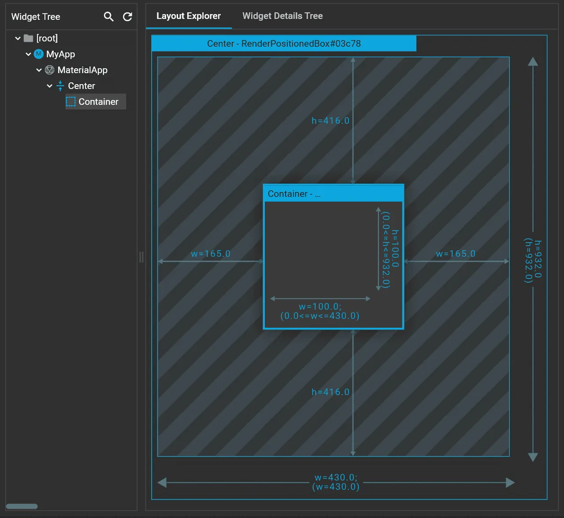Click the w=430.0 overall width label
Viewport: 564px width, 518px height.
(x=336, y=482)
